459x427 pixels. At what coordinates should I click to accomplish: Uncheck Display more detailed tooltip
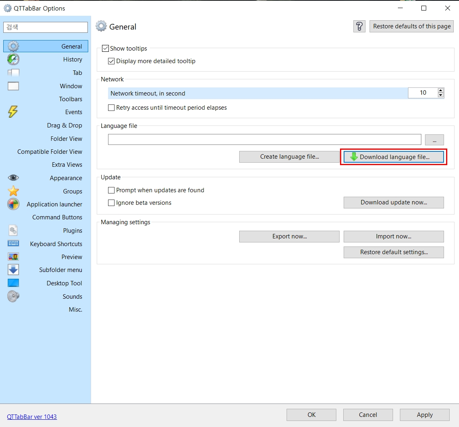111,61
